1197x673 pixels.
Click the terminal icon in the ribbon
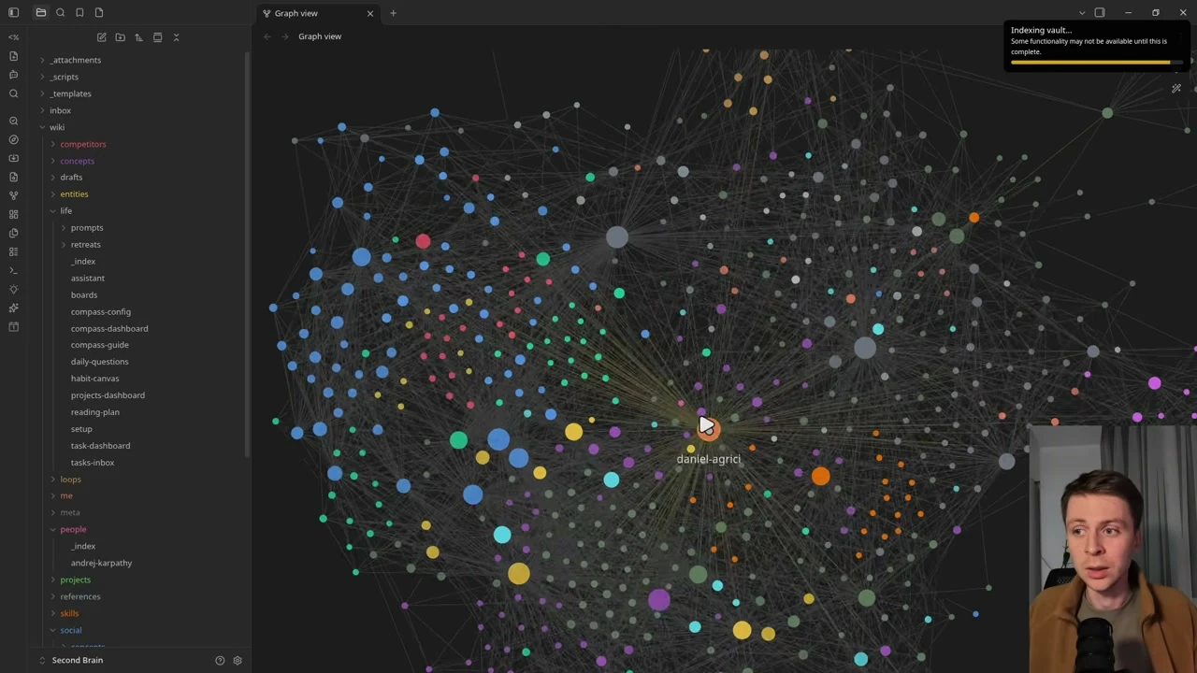pyautogui.click(x=13, y=270)
